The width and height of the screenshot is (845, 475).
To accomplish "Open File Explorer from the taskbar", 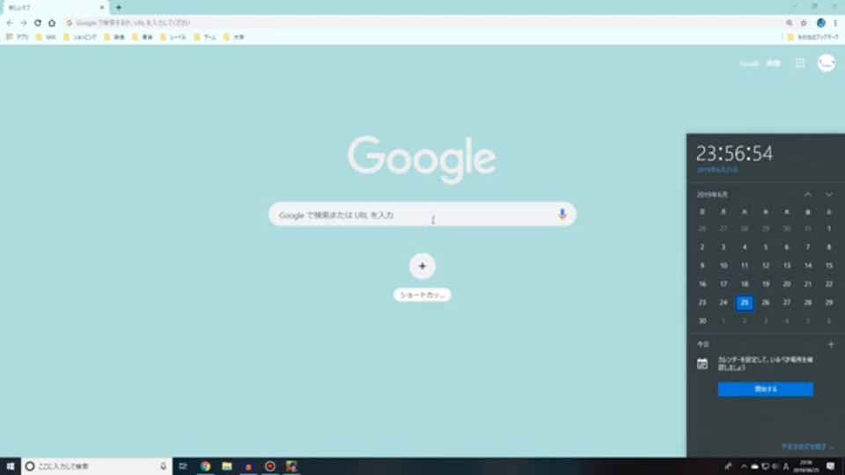I will click(x=227, y=466).
